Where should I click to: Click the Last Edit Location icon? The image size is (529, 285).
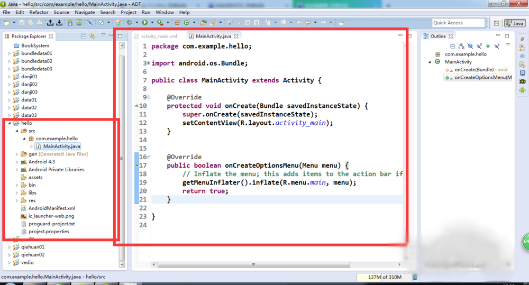click(298, 23)
